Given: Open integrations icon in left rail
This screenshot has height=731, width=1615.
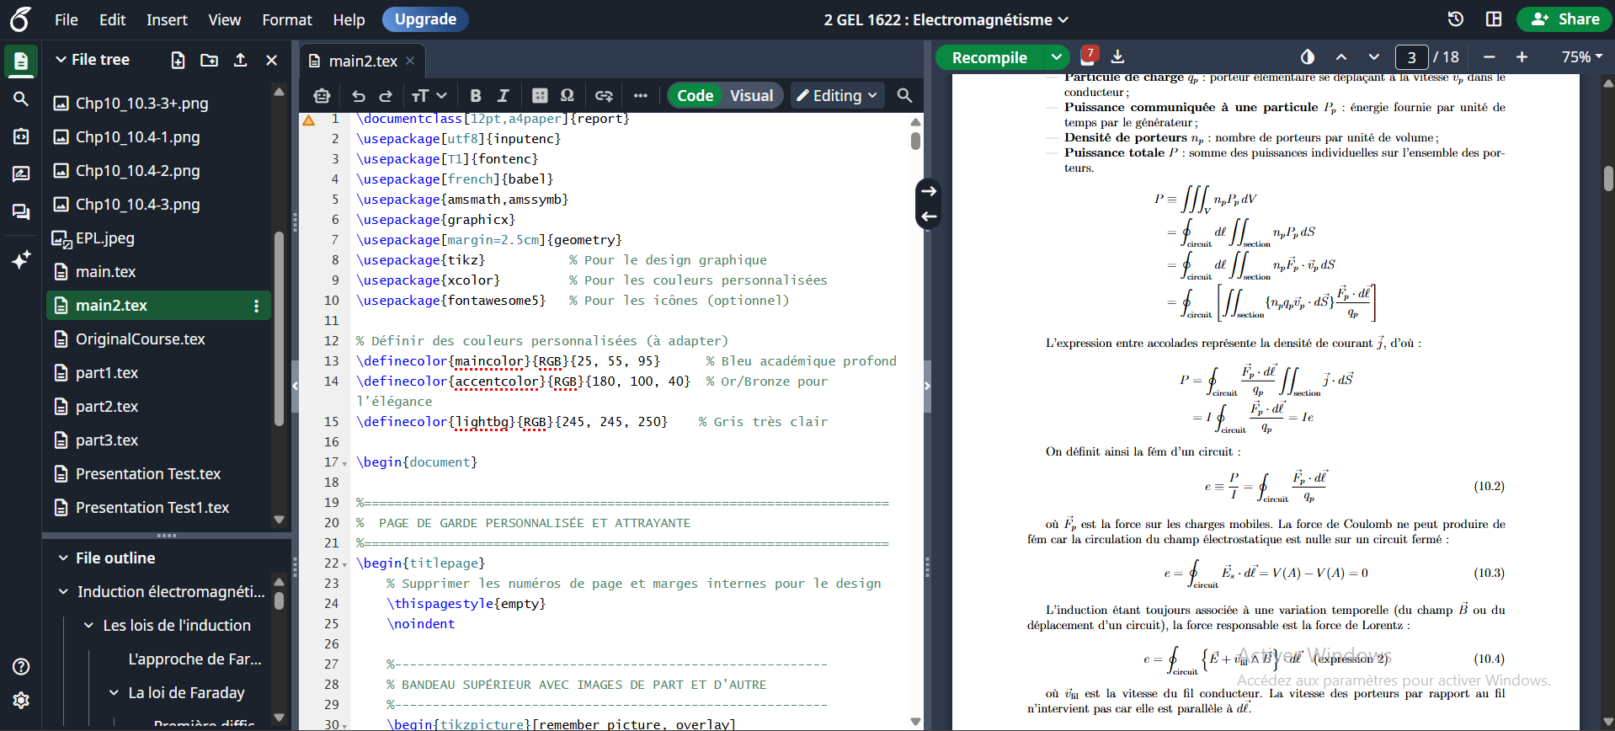Looking at the screenshot, I should [x=21, y=136].
